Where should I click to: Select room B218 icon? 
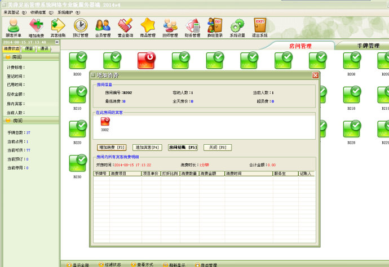click(352, 95)
